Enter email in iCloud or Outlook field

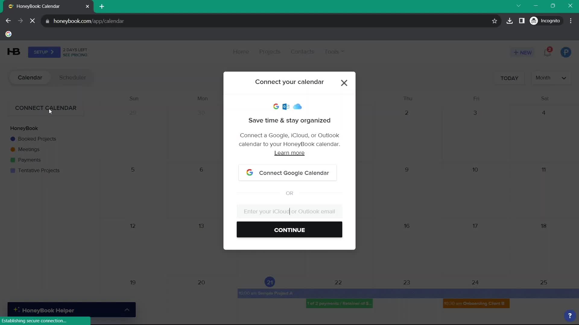289,211
